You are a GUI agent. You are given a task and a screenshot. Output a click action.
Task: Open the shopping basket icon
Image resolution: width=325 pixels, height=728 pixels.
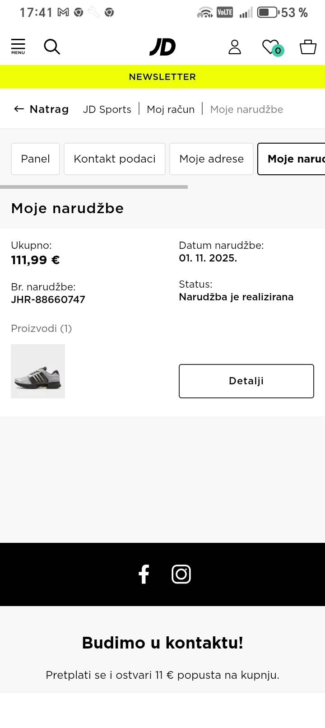pyautogui.click(x=308, y=47)
